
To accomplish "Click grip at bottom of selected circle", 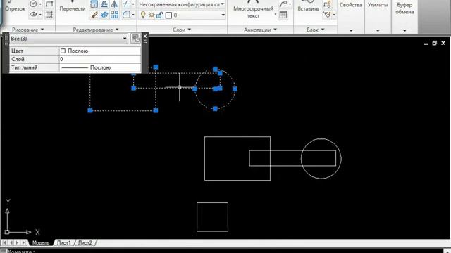I will 215,109.
